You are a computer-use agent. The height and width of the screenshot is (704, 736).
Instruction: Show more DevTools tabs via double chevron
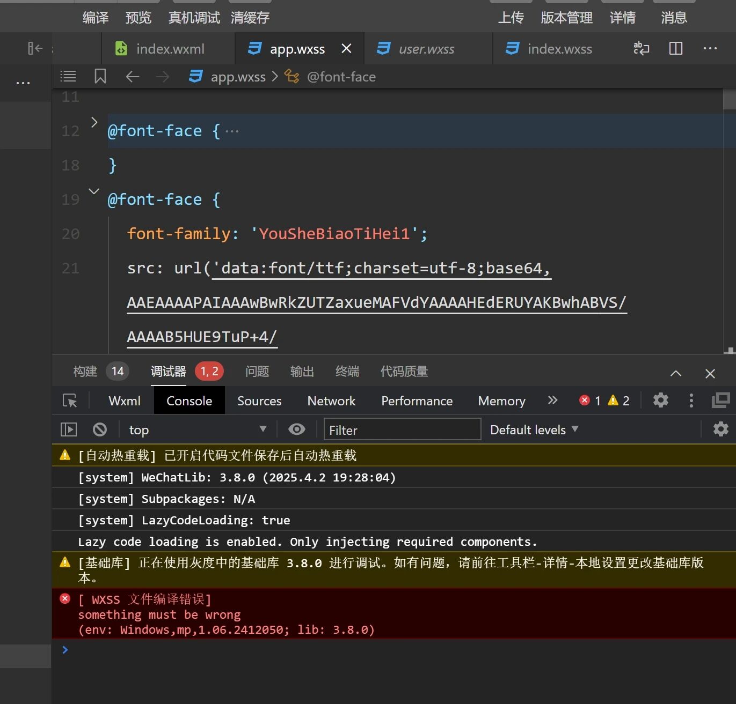click(552, 400)
